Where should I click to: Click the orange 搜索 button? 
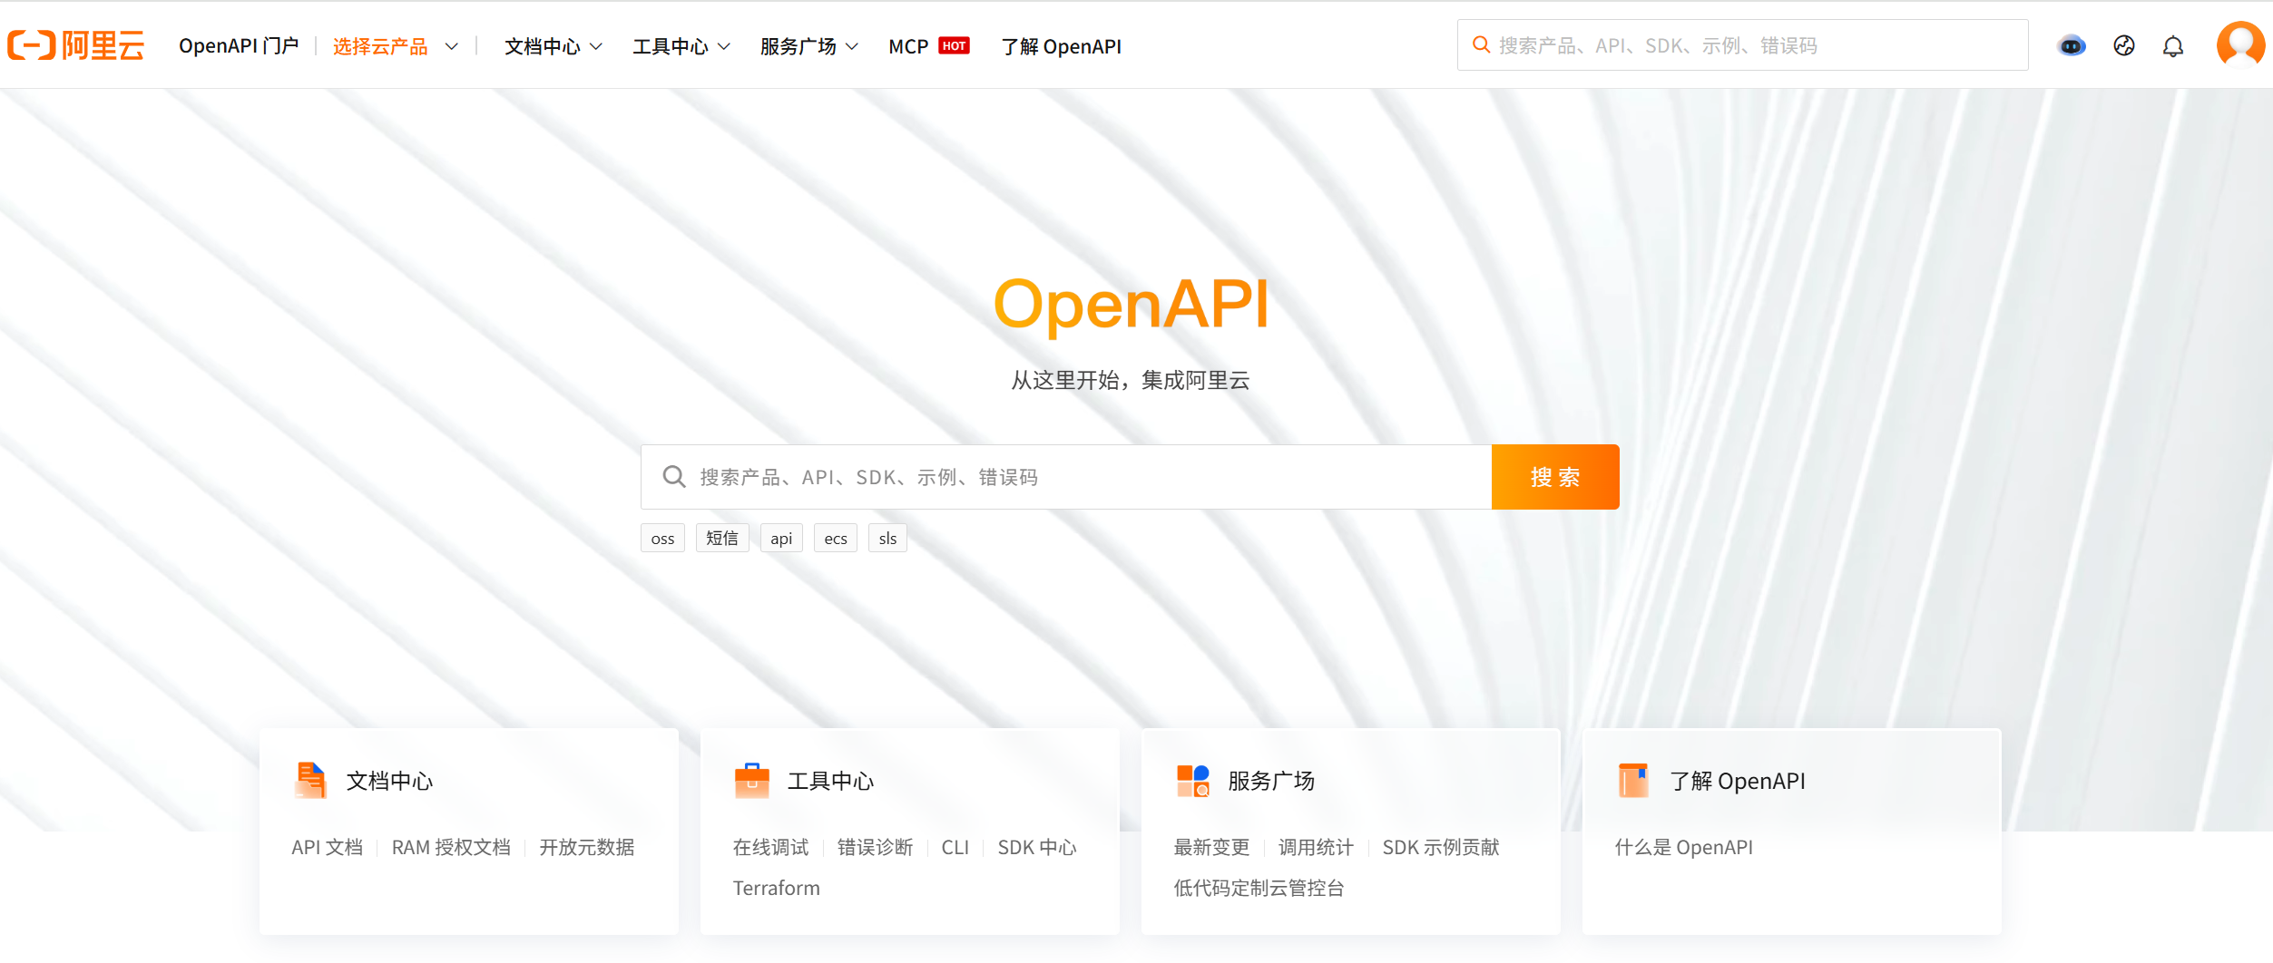tap(1555, 477)
